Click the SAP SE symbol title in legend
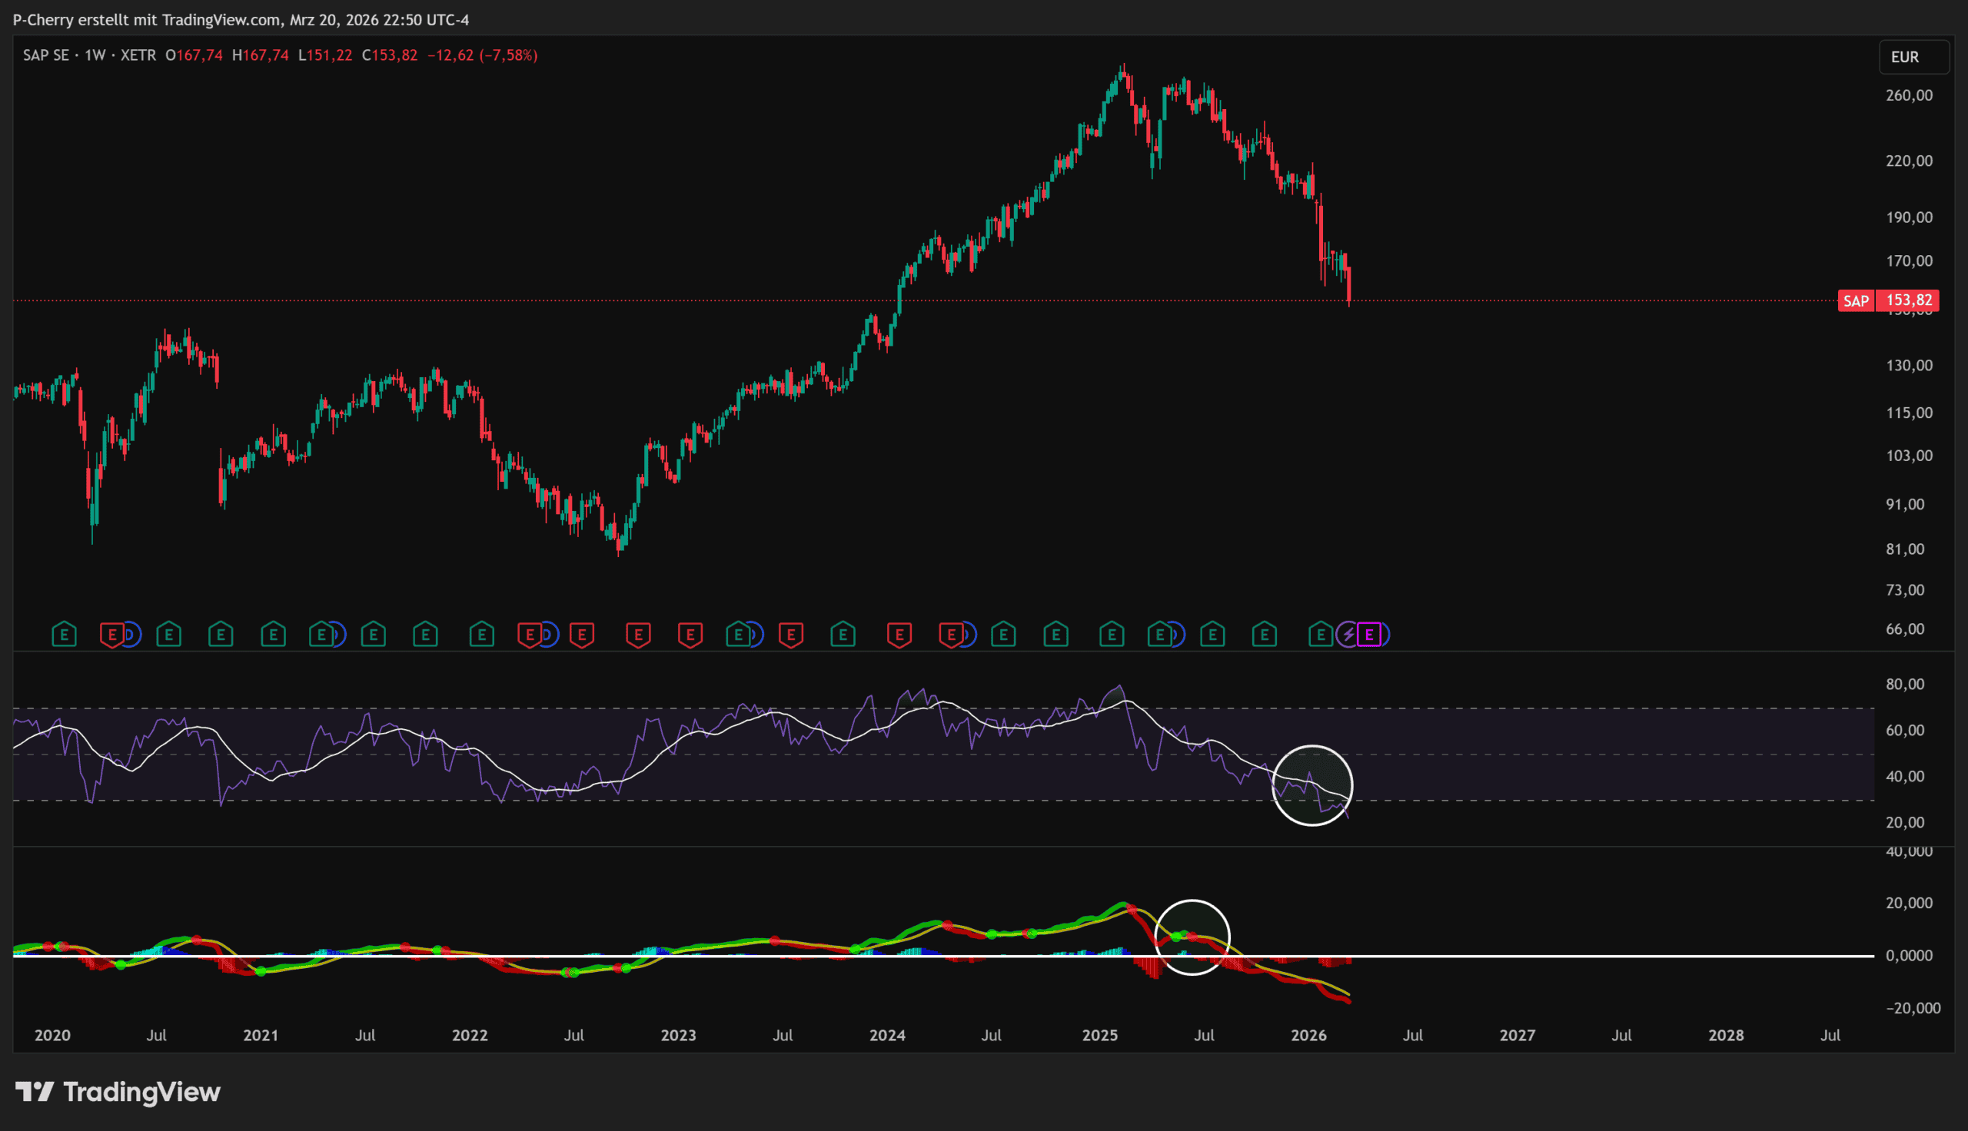The height and width of the screenshot is (1131, 1968). coord(45,55)
